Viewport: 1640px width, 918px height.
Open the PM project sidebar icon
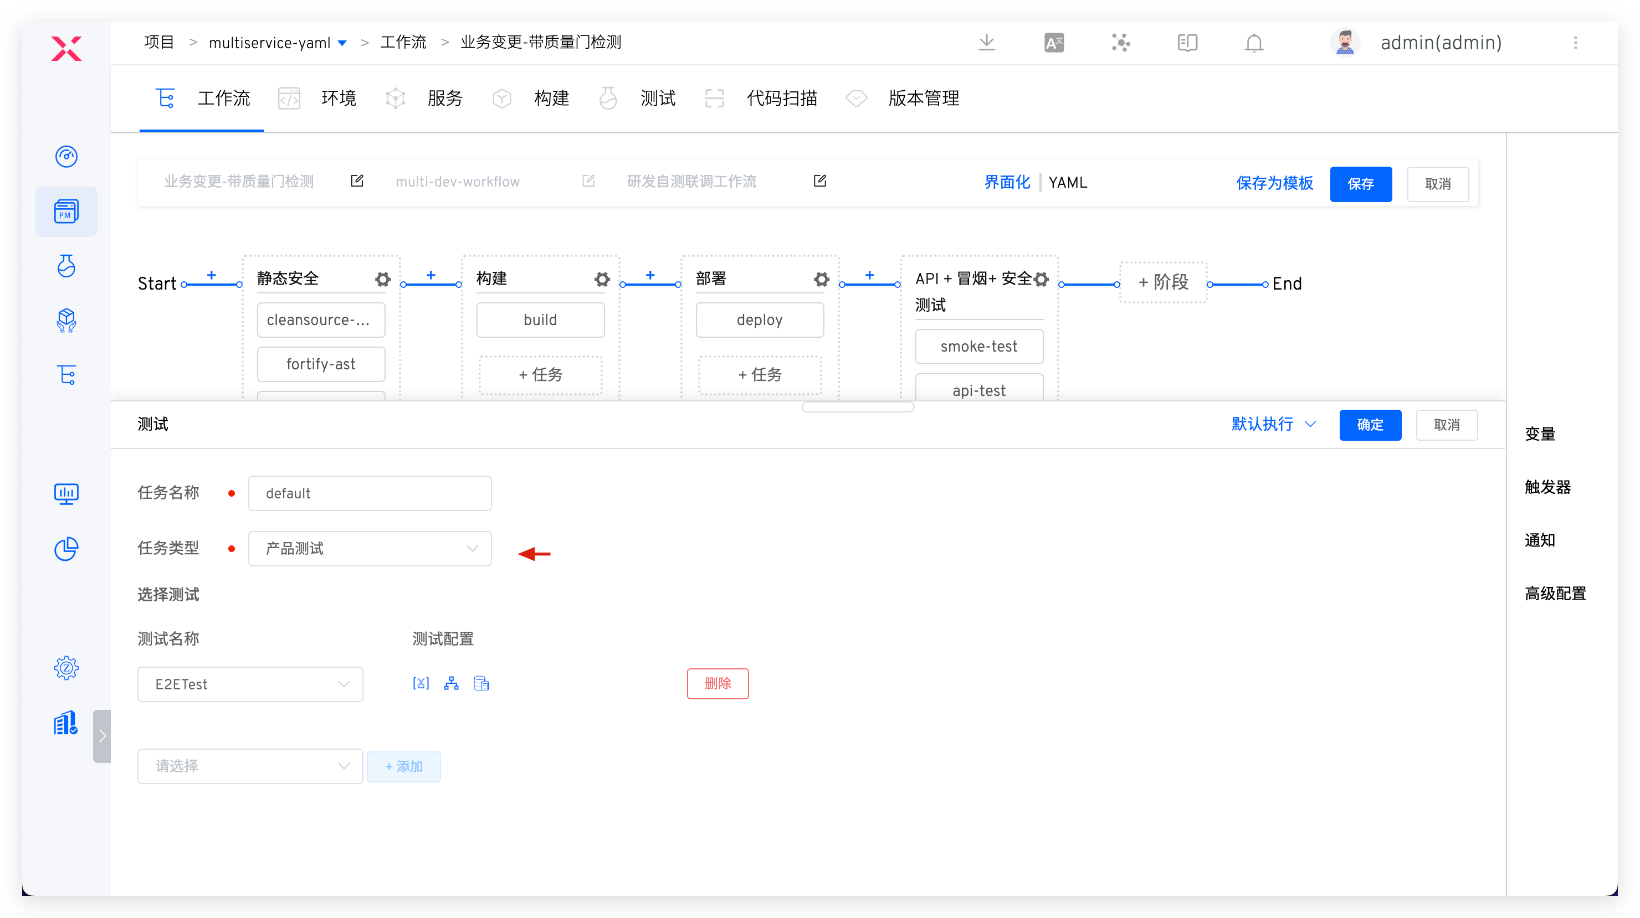click(x=66, y=212)
